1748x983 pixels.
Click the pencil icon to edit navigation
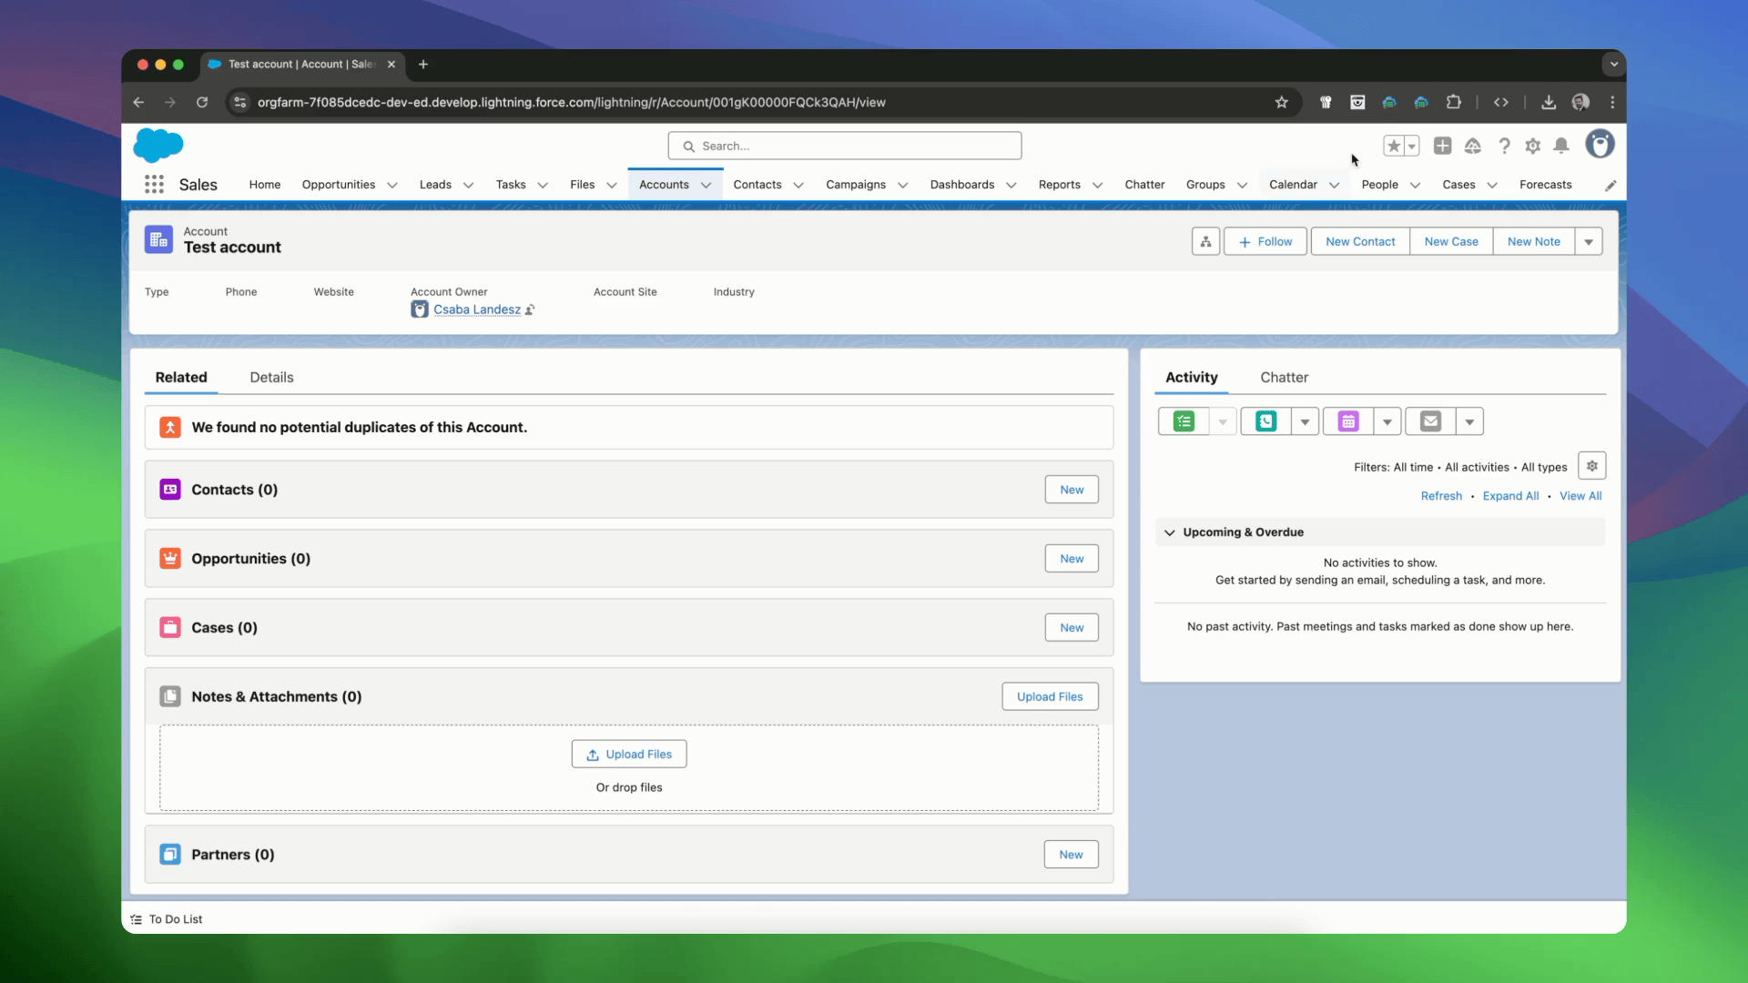tap(1611, 186)
